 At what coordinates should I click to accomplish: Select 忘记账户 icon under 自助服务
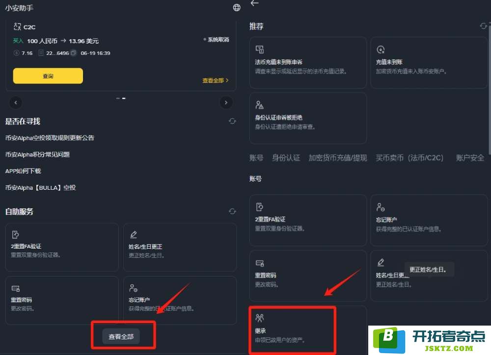pyautogui.click(x=134, y=288)
